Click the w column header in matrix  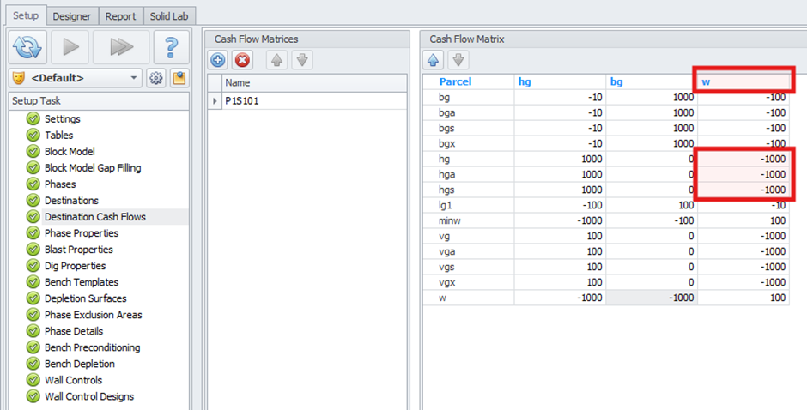[x=743, y=81]
